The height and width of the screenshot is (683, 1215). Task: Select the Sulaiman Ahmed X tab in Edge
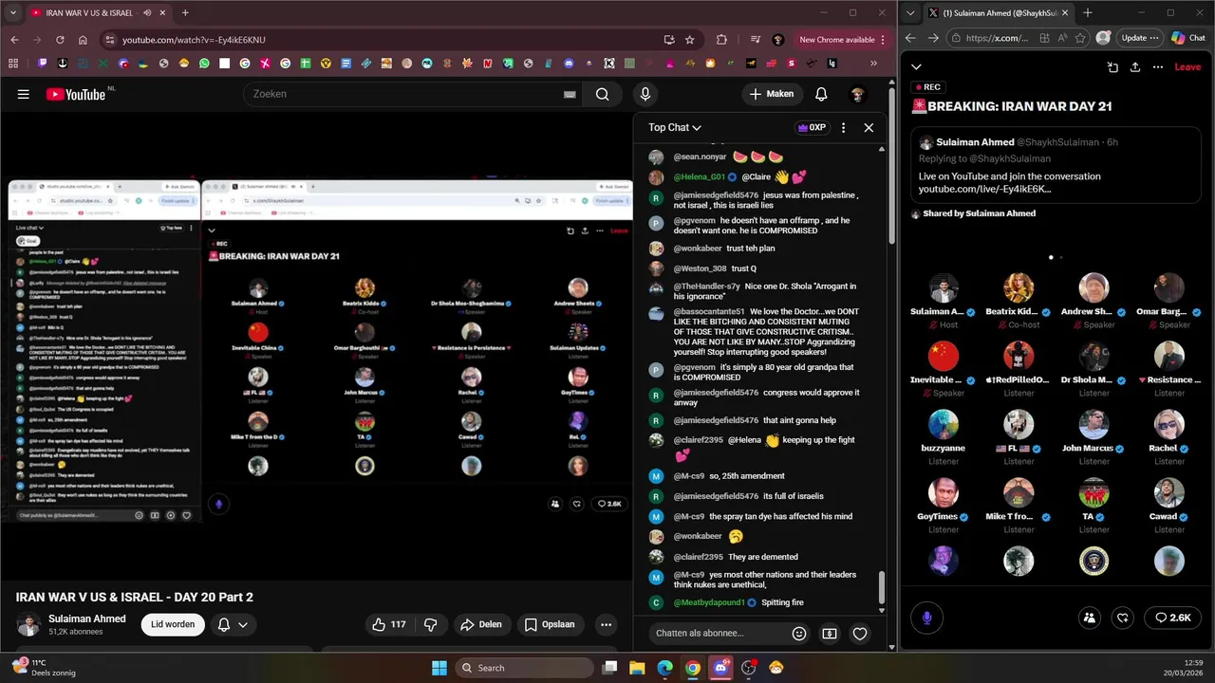point(999,13)
